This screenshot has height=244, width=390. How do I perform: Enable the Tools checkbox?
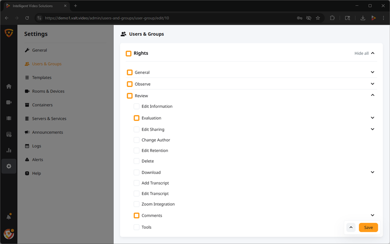(137, 227)
